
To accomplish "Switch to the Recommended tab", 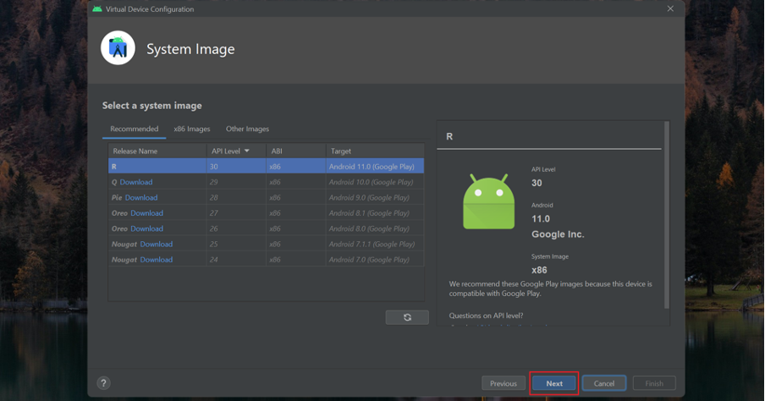I will 135,129.
